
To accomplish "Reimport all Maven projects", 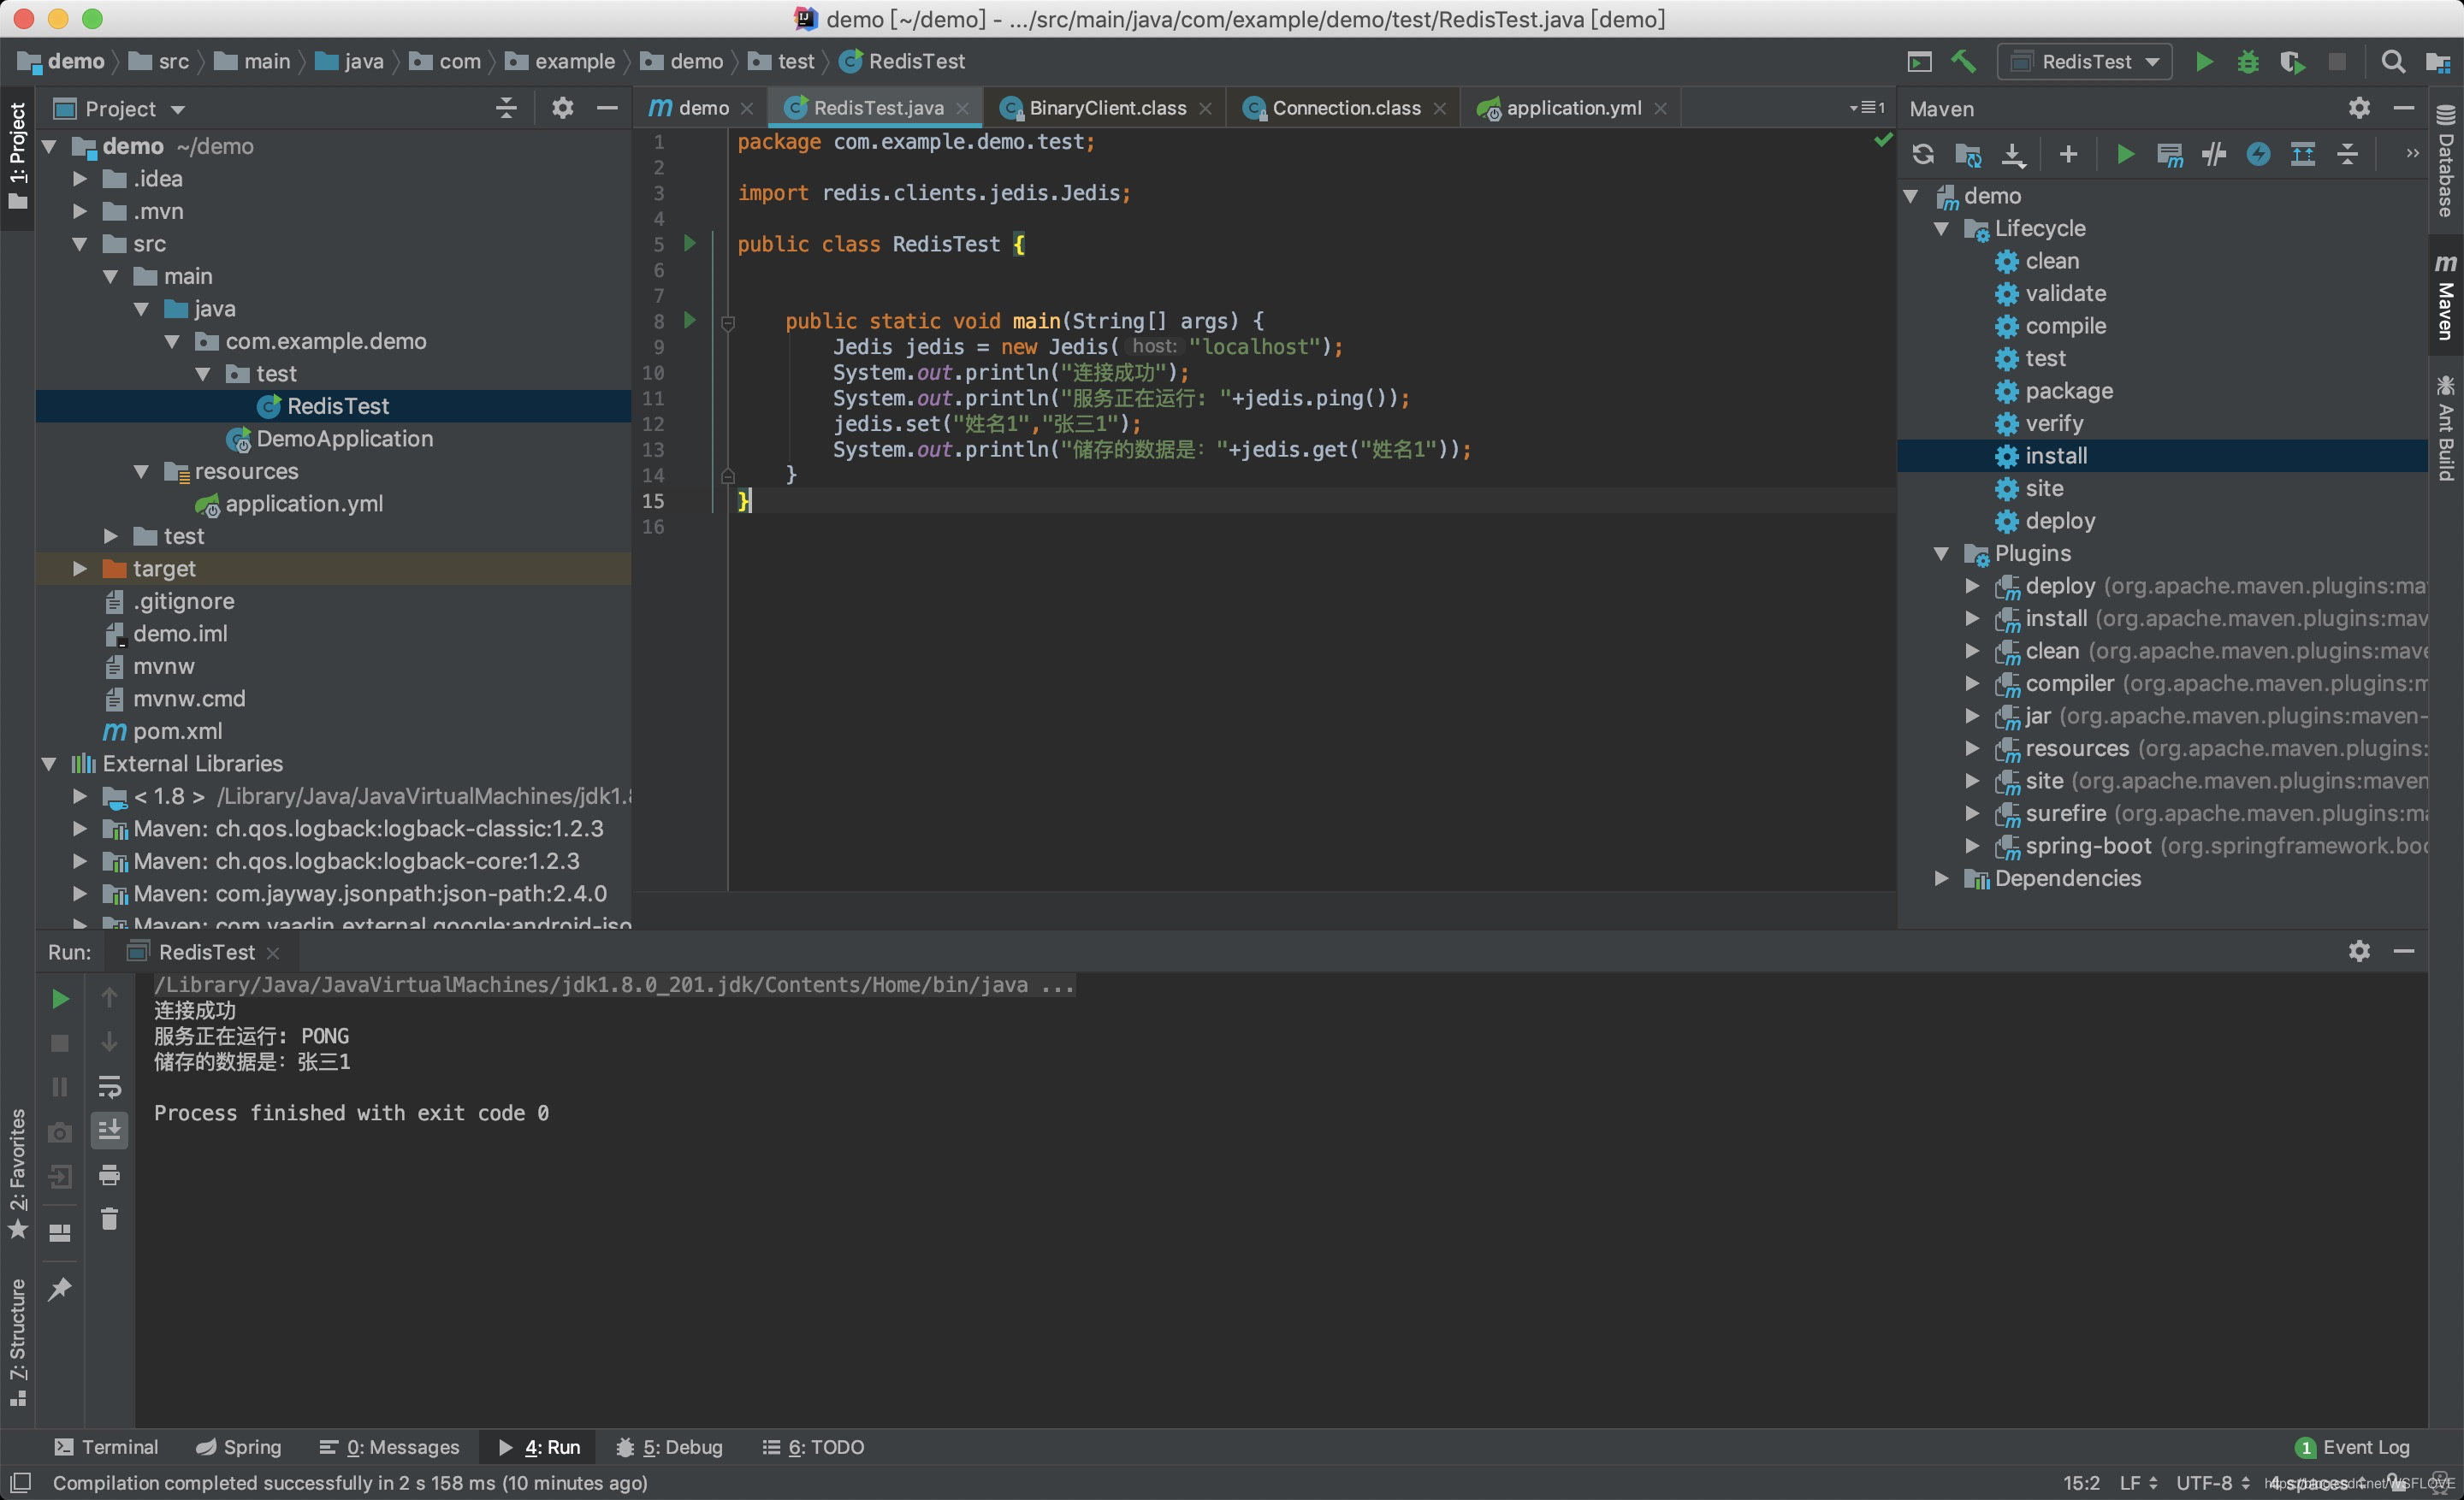I will [x=1922, y=154].
